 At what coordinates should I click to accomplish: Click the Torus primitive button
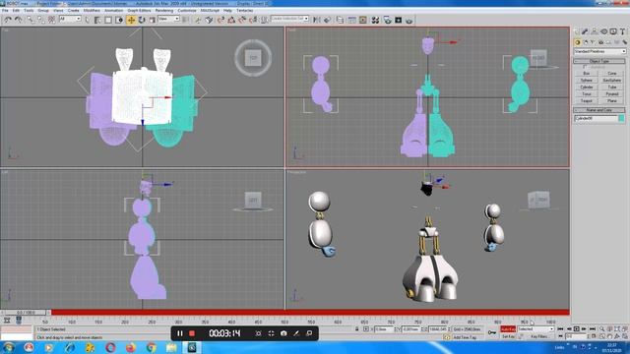[587, 94]
